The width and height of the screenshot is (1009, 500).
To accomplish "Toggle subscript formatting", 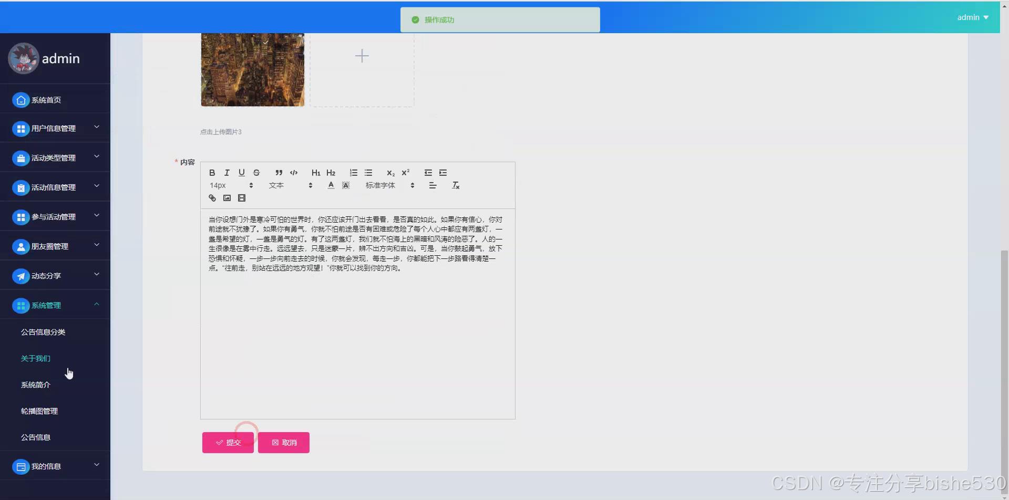I will click(390, 173).
